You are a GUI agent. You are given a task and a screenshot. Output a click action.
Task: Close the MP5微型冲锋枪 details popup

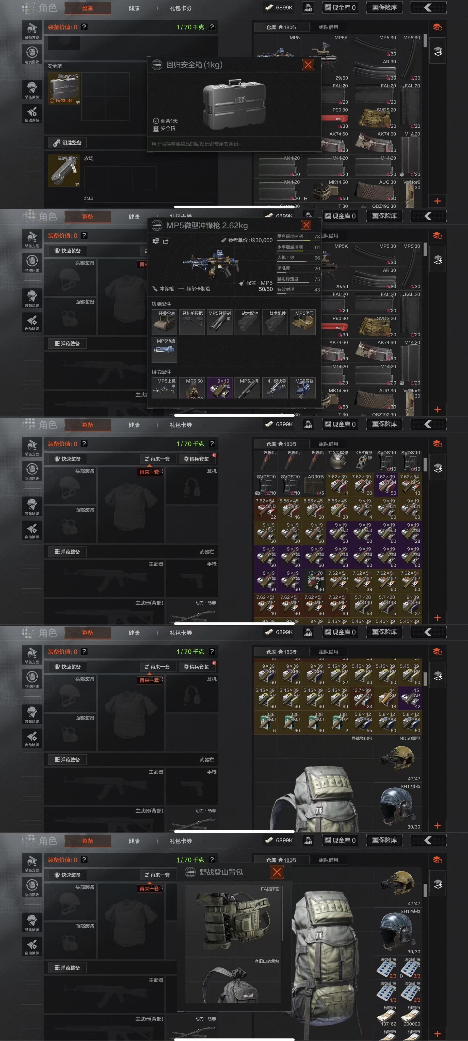click(306, 225)
